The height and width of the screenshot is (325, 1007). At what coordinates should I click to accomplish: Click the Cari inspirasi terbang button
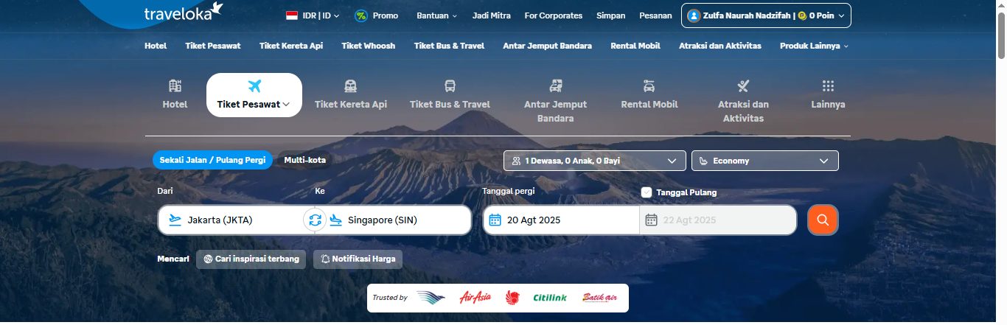click(251, 259)
